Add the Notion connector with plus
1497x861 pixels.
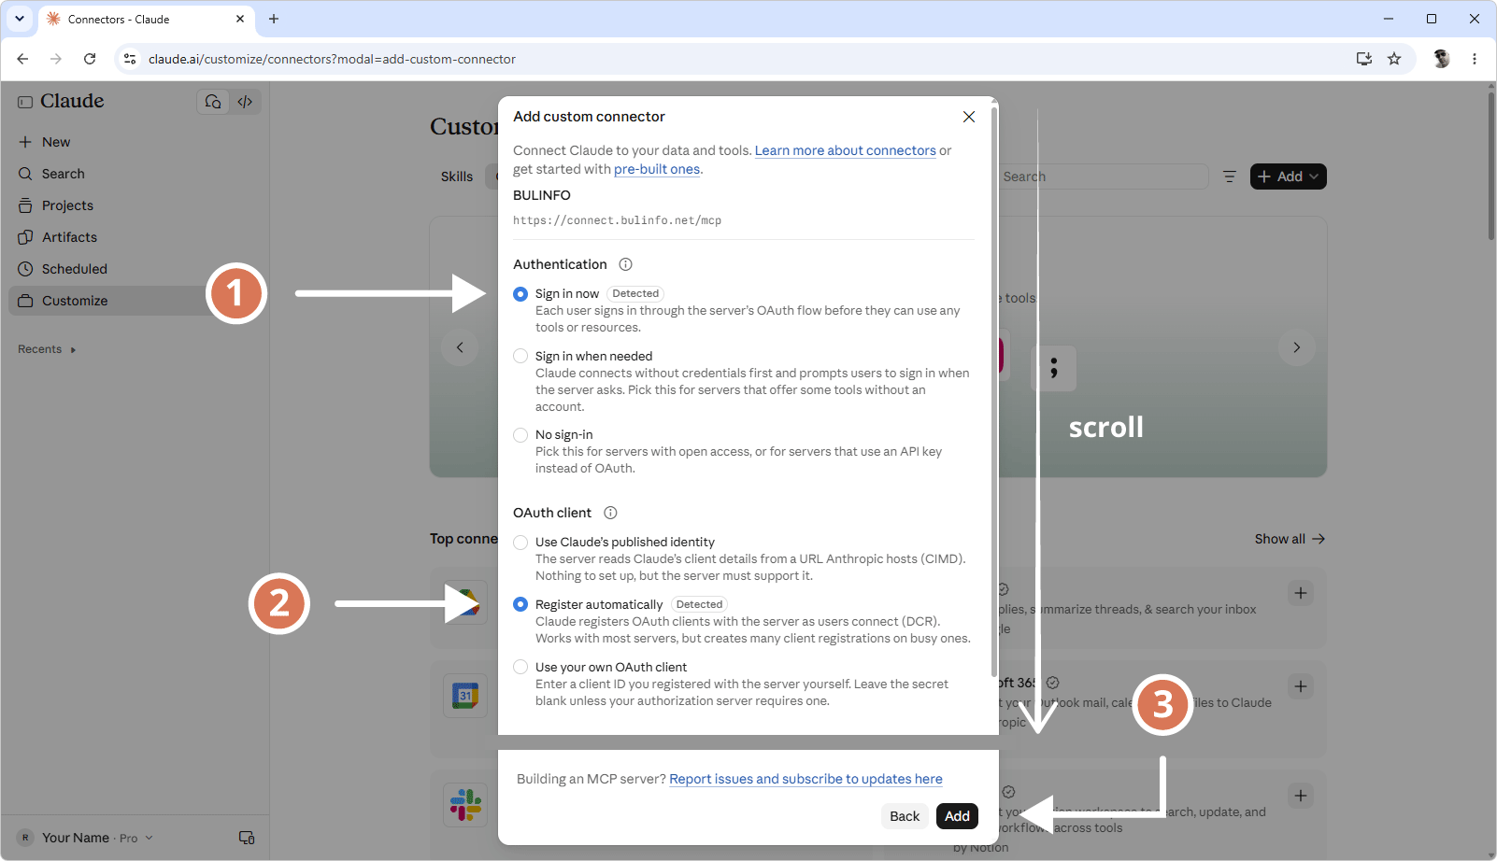tap(1301, 796)
